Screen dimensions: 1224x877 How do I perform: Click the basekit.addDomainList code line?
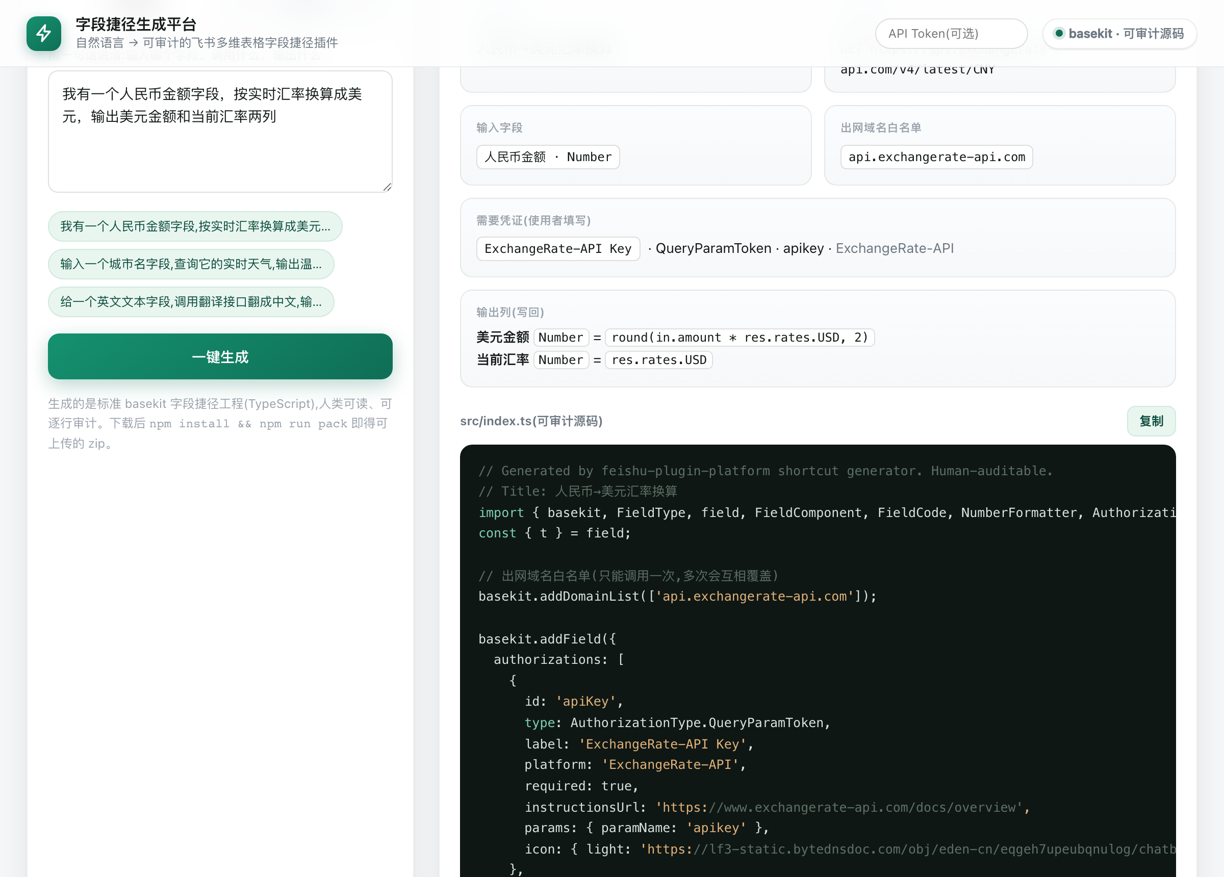(677, 597)
